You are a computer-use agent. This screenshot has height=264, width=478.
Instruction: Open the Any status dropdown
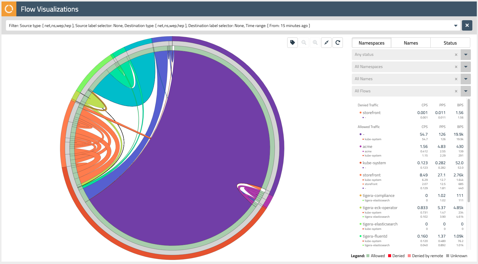click(466, 55)
